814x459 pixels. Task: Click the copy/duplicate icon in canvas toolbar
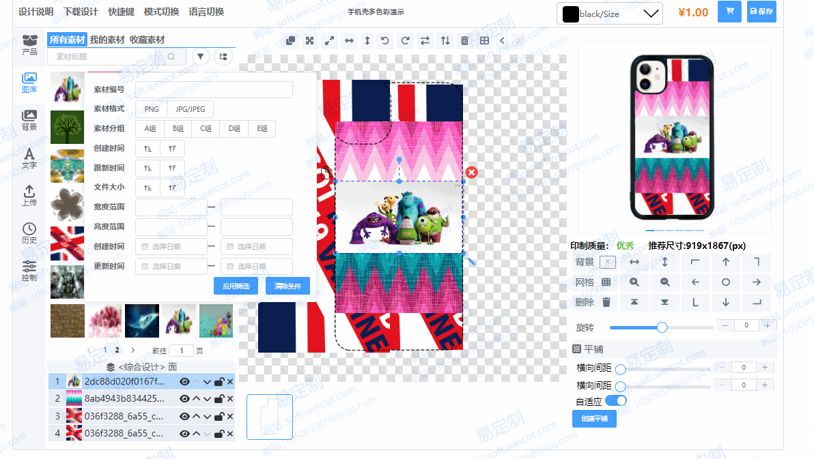(x=291, y=40)
